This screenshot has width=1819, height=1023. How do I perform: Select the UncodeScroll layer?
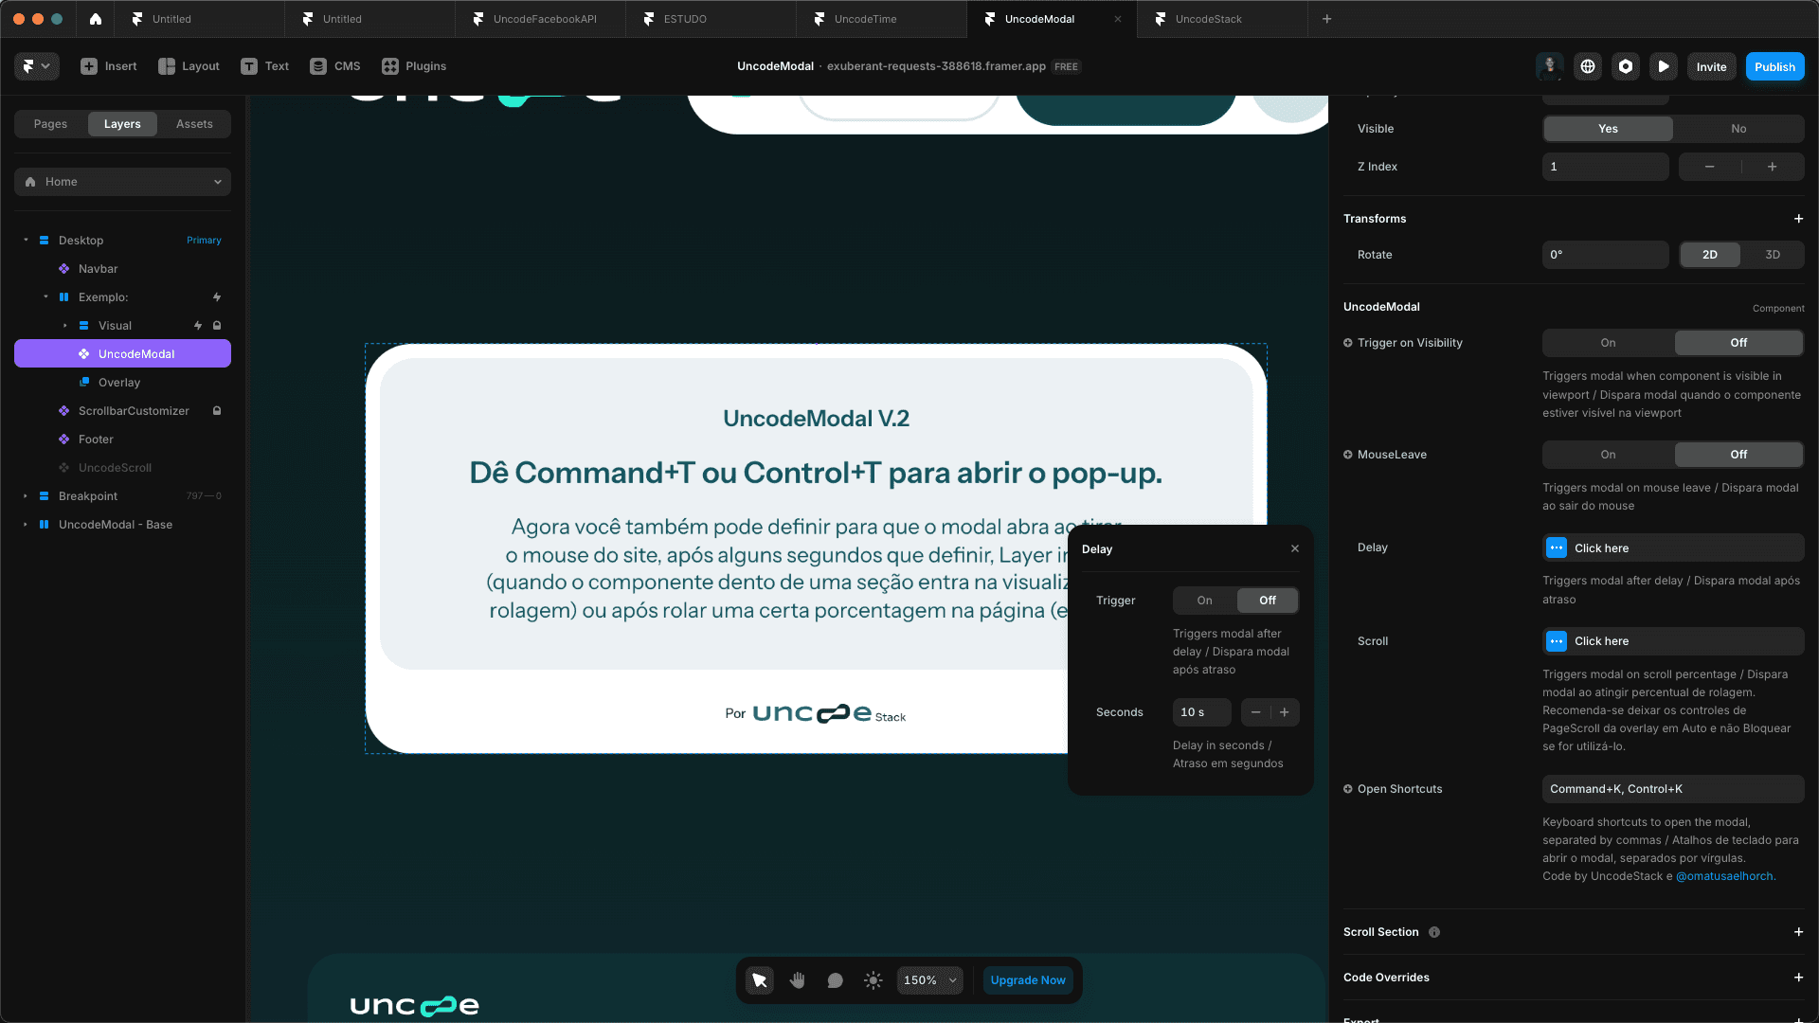(122, 468)
